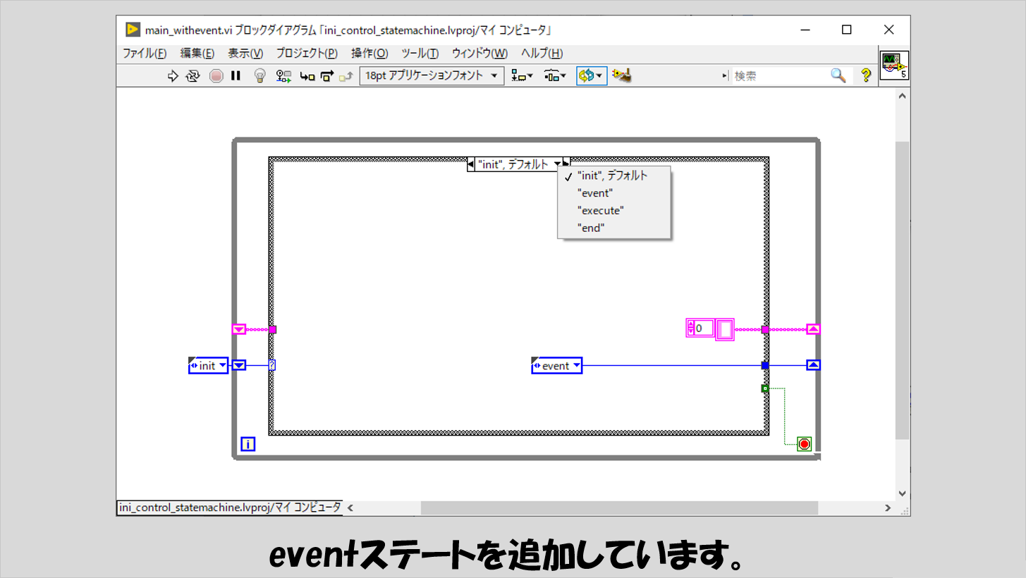Open the Distribute Objects dropdown
Screen dimensions: 1026x578
[x=555, y=76]
